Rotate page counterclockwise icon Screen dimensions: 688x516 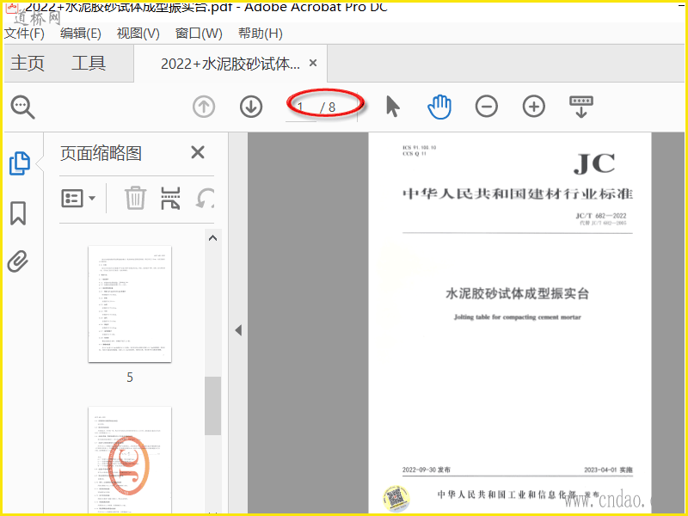pyautogui.click(x=205, y=198)
